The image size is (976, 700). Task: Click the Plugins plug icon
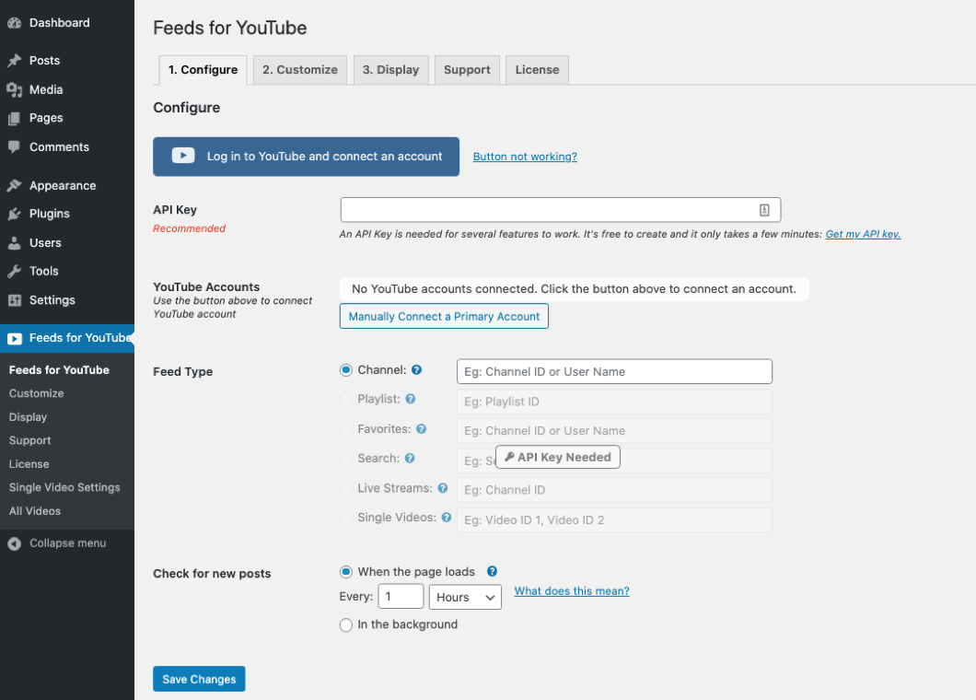(15, 214)
